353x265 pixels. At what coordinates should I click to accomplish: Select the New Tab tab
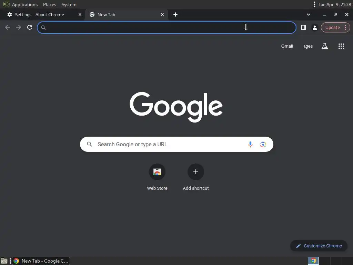click(126, 14)
